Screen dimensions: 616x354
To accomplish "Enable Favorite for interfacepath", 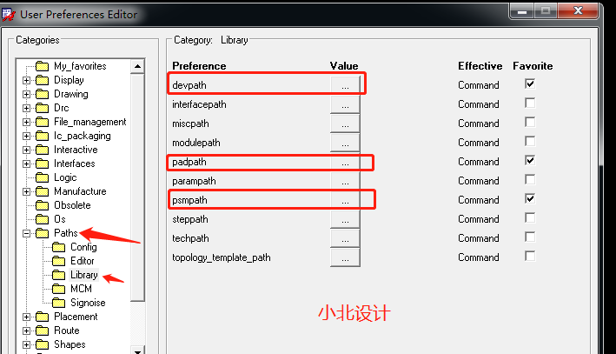I will pyautogui.click(x=530, y=104).
